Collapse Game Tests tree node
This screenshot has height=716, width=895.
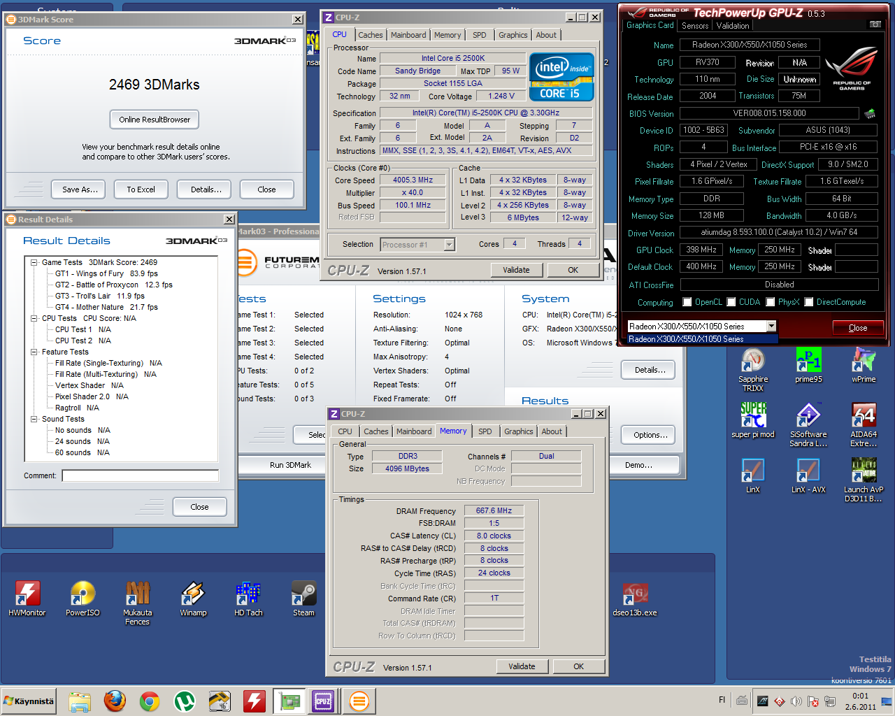click(x=34, y=262)
